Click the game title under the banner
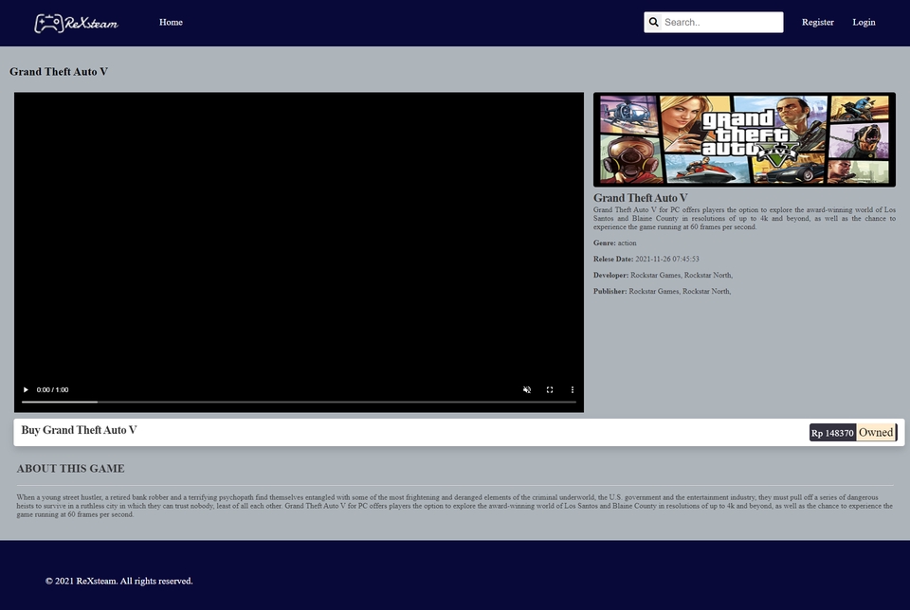This screenshot has height=610, width=910. [x=640, y=198]
